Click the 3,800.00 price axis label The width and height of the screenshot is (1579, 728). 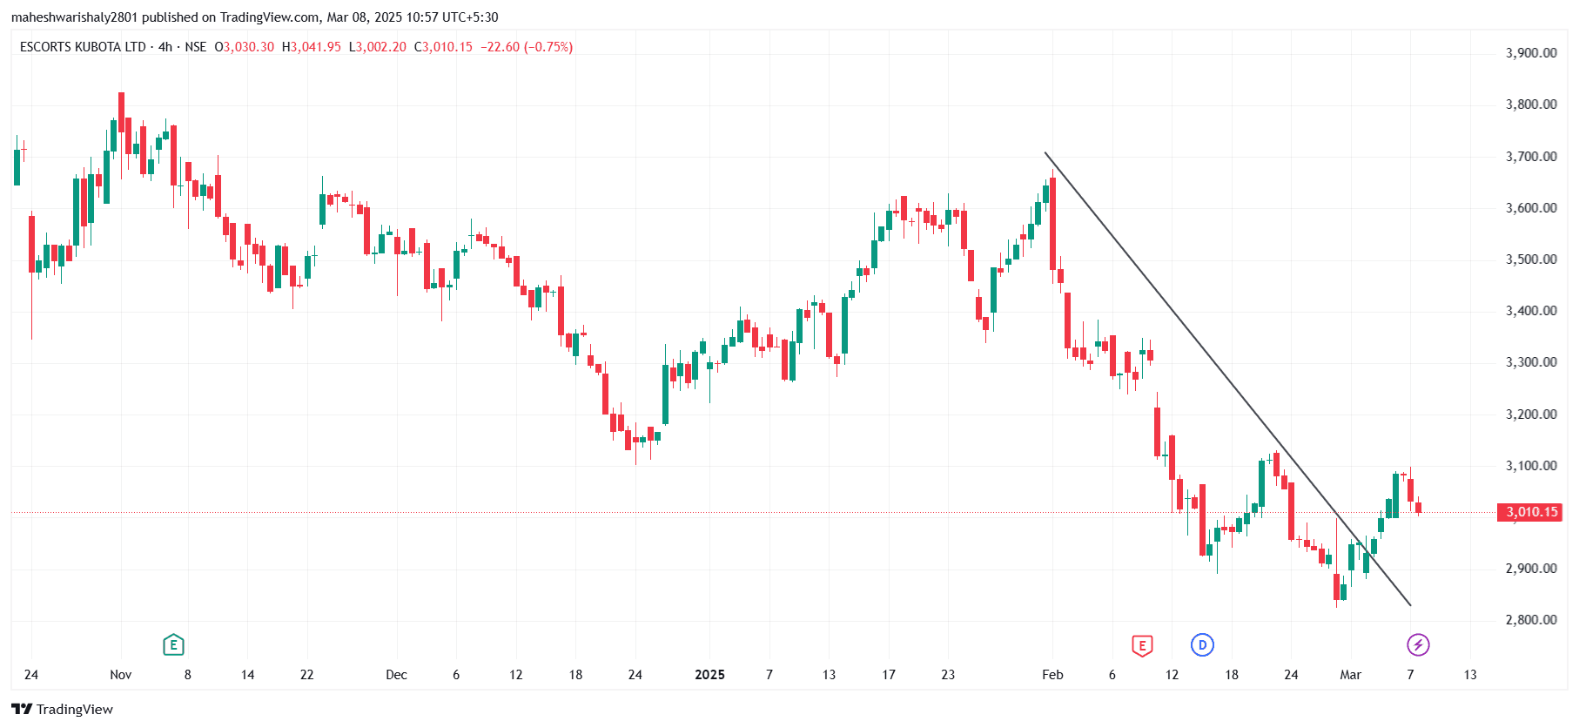point(1531,104)
